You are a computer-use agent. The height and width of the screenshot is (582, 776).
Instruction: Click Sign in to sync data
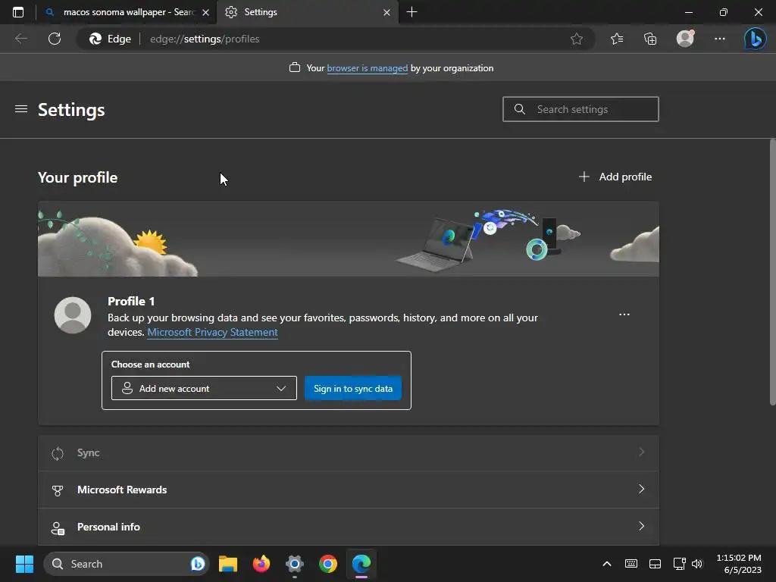point(353,389)
